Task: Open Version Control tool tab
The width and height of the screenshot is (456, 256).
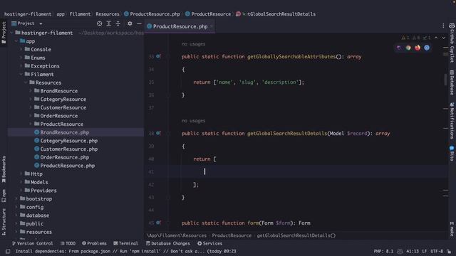Action: (33, 243)
